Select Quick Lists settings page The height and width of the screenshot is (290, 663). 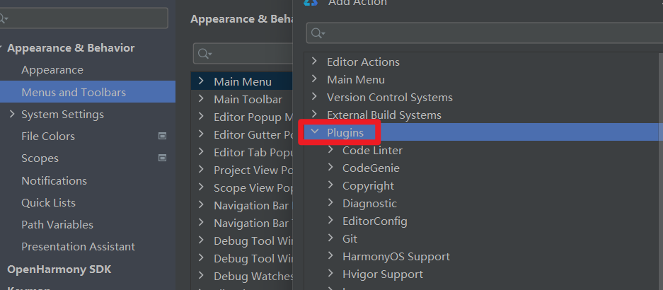click(x=49, y=202)
